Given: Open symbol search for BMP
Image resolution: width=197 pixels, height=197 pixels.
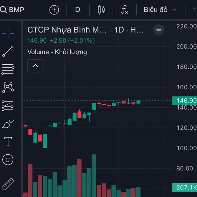Looking at the screenshot, I should (x=12, y=10).
